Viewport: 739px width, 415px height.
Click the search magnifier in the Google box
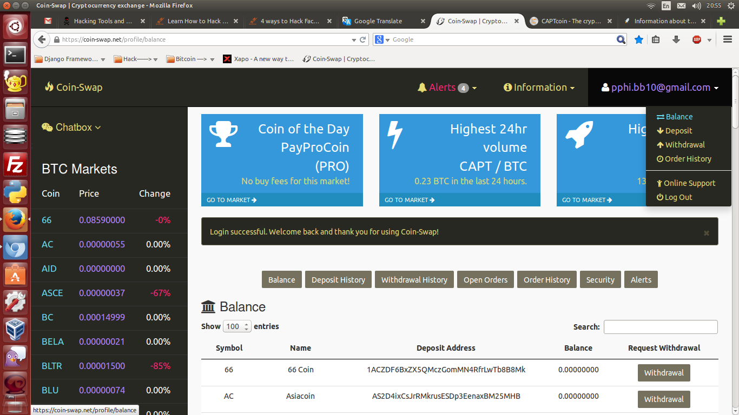pos(621,39)
